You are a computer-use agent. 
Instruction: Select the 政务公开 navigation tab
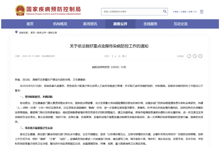click(120, 24)
